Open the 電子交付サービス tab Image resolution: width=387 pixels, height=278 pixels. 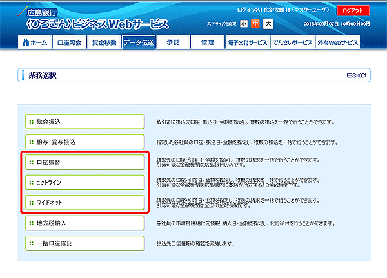click(x=247, y=42)
